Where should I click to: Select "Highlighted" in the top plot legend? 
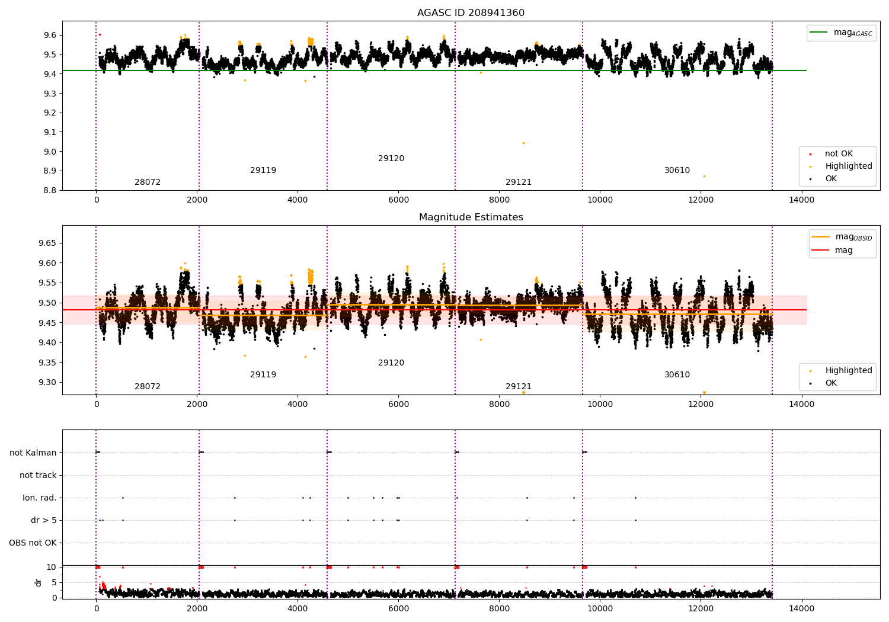click(x=849, y=166)
